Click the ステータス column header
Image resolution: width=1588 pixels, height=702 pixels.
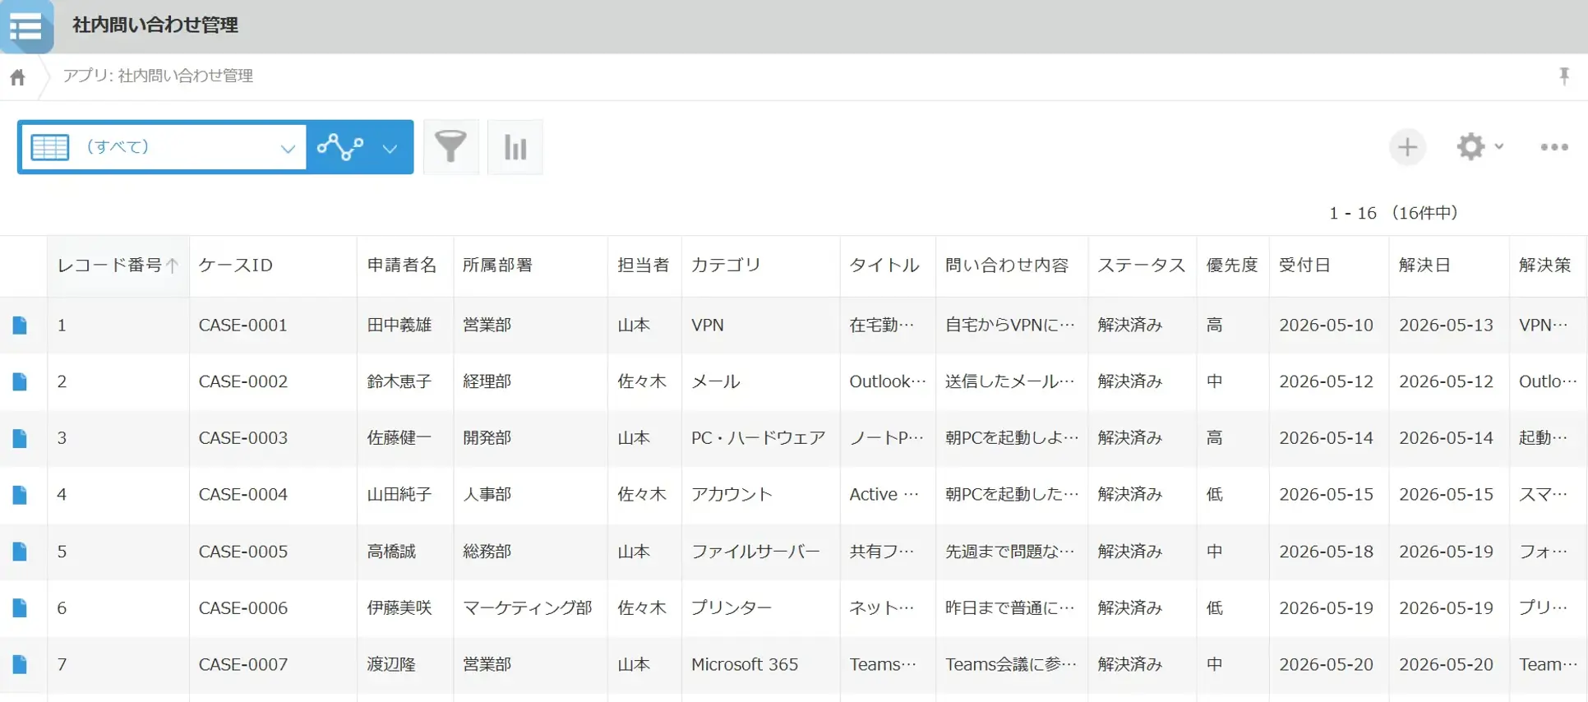click(x=1141, y=266)
